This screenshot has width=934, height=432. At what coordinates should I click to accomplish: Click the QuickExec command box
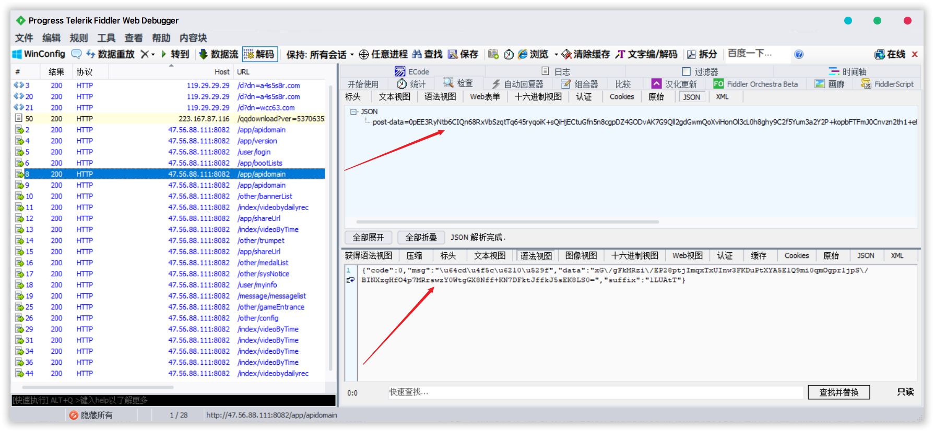click(173, 400)
